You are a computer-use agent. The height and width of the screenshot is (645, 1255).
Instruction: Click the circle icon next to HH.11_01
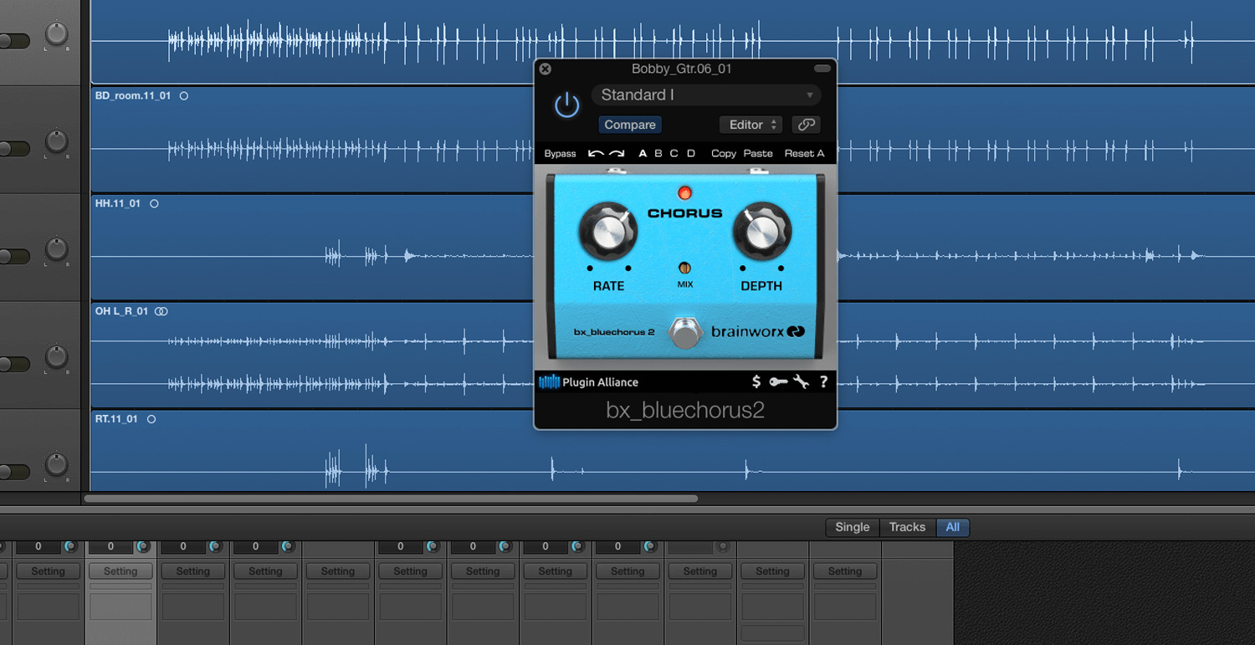tap(154, 203)
